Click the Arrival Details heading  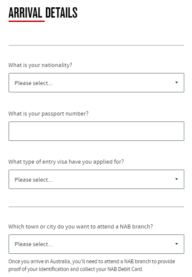(x=43, y=13)
